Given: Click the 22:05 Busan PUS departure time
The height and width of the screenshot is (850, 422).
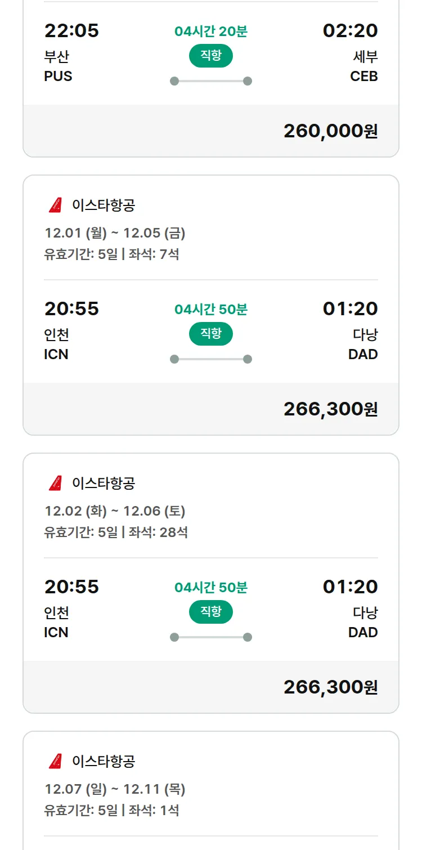Looking at the screenshot, I should (71, 31).
